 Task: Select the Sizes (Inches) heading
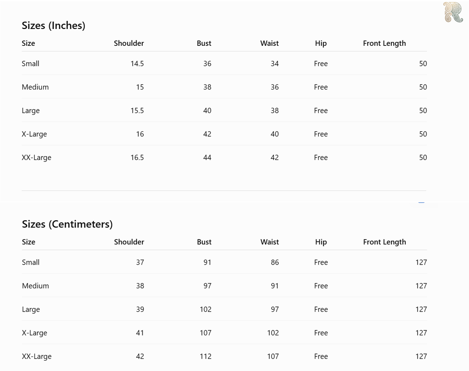54,26
